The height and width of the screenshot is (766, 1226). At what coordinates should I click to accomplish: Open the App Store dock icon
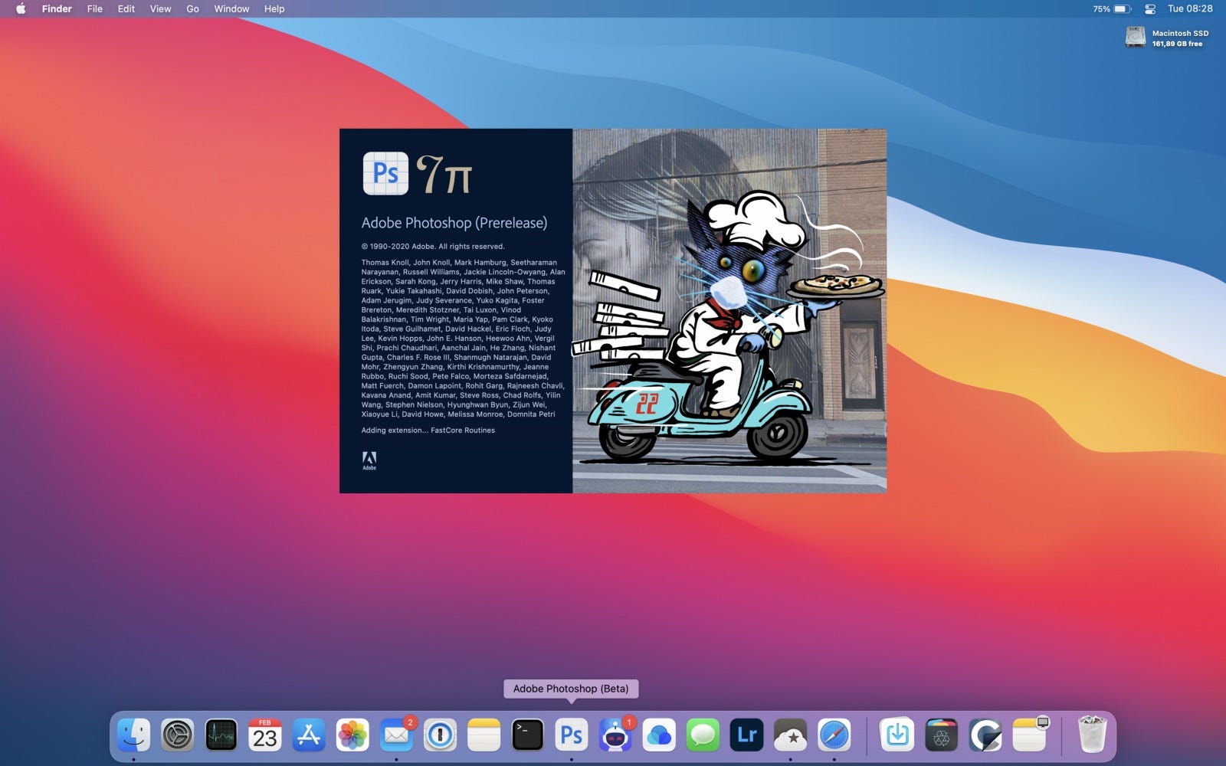coord(309,735)
